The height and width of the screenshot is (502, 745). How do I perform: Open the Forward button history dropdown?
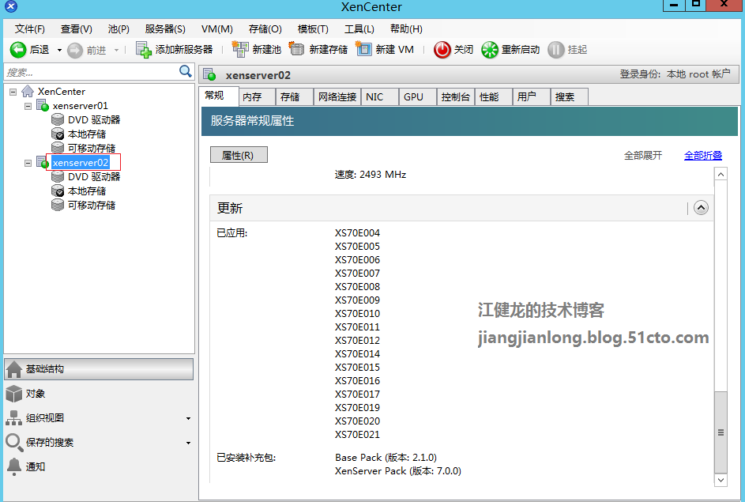point(116,50)
